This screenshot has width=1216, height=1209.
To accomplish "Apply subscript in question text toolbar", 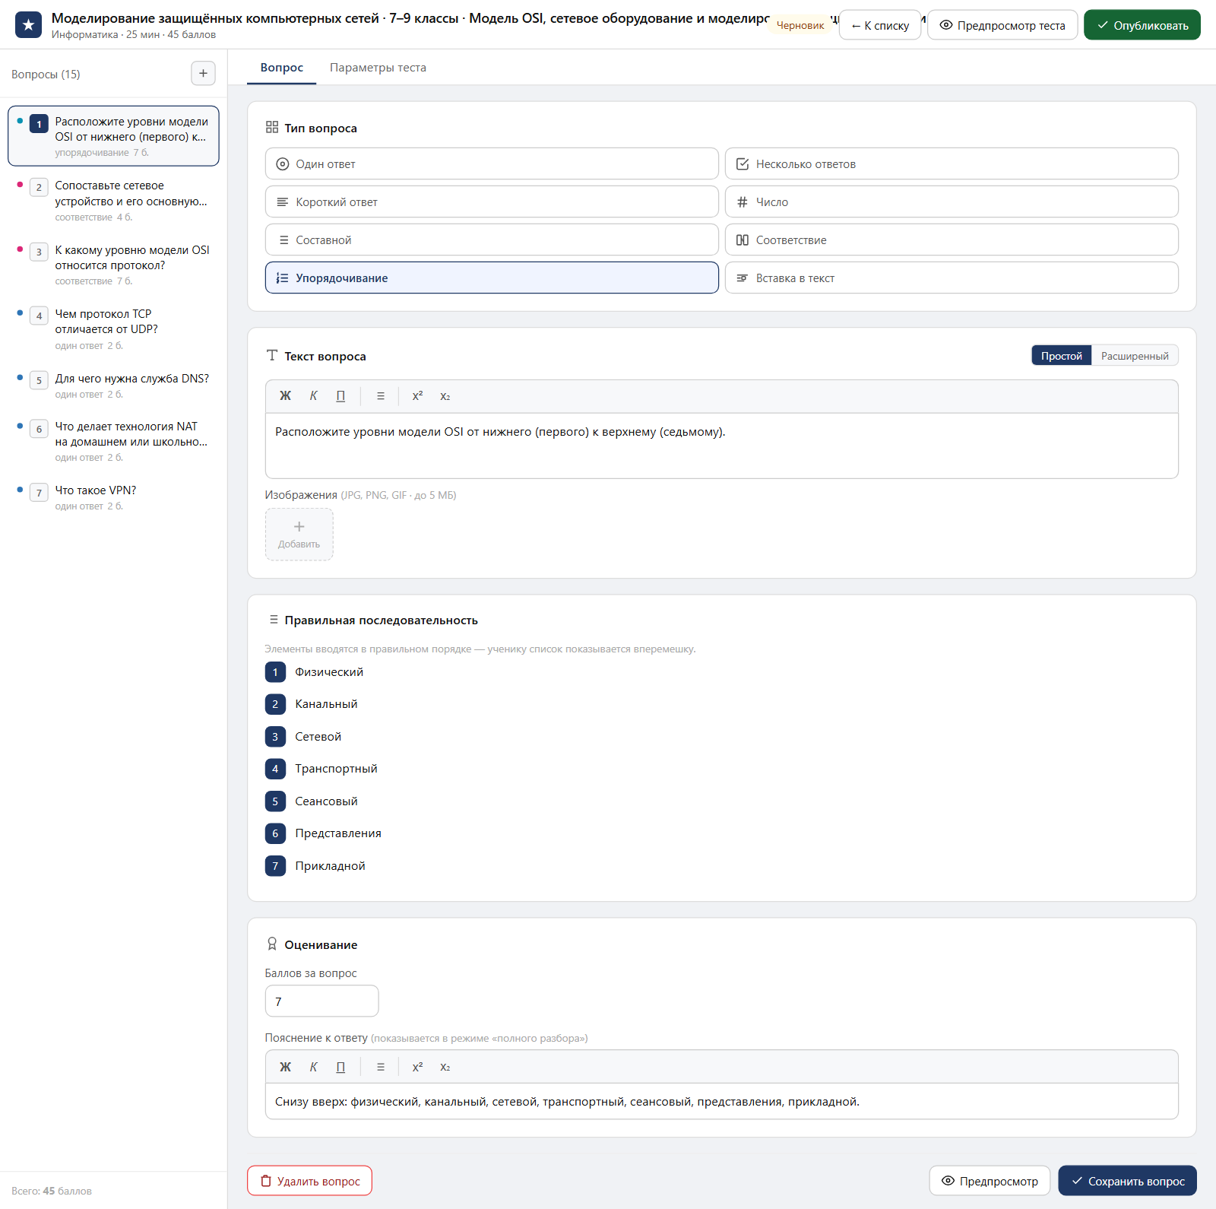I will click(x=445, y=396).
